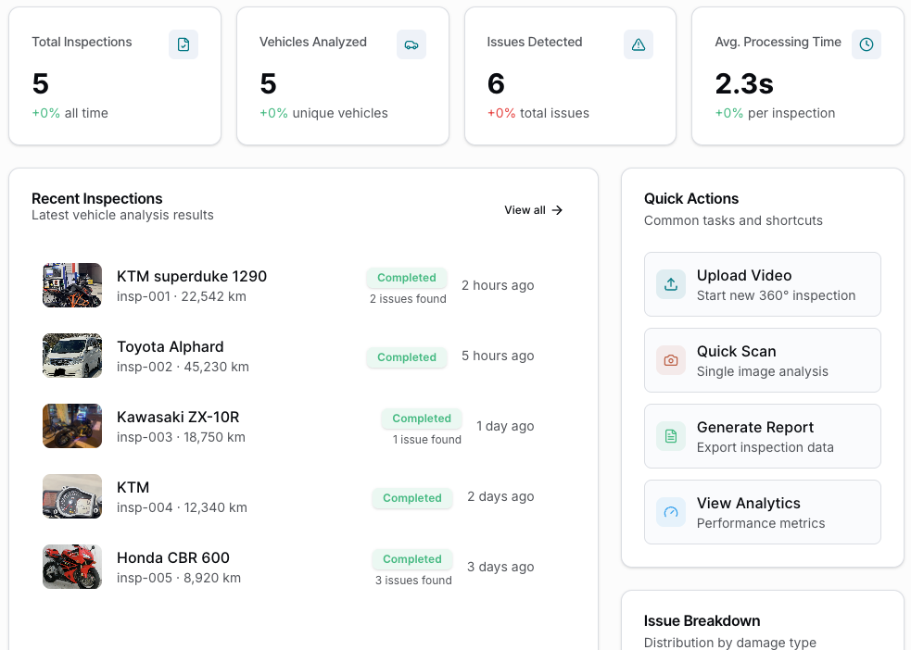This screenshot has height=650, width=911.
Task: Open the KTM superduke 1290 thumbnail
Action: coord(72,285)
